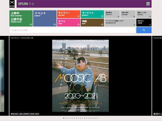Select the first carousel pagination dot

[x=64, y=118]
